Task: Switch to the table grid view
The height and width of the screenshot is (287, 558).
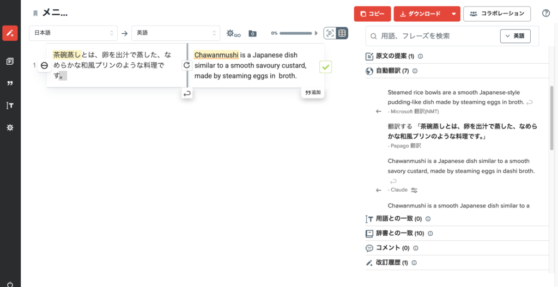Action: [342, 33]
